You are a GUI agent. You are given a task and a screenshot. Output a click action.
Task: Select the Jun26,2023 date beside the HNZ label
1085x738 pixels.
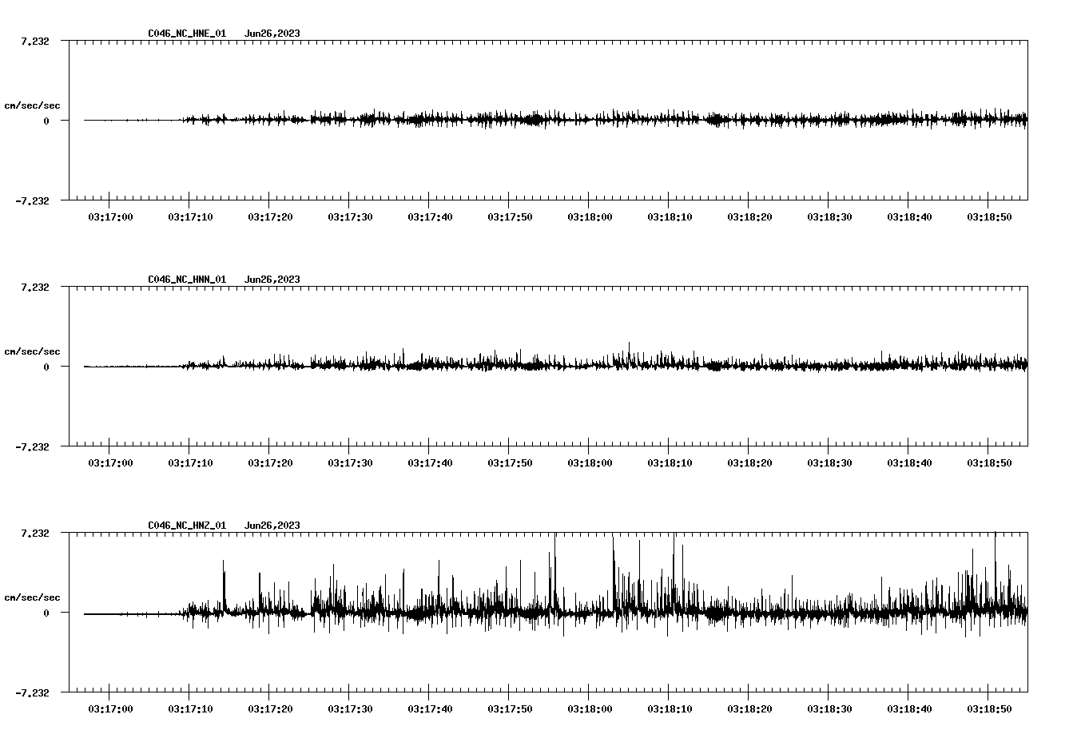click(x=272, y=525)
